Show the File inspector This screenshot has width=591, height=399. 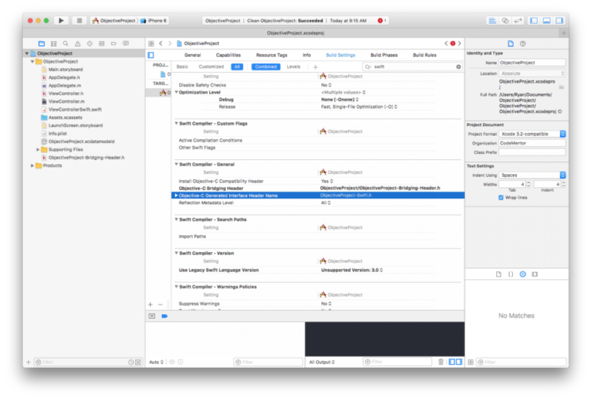click(511, 44)
